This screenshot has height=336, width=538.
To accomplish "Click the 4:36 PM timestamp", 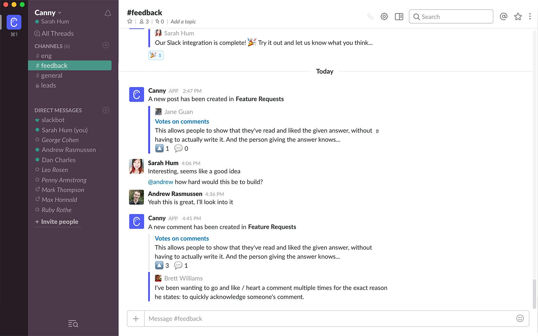I will tap(215, 194).
